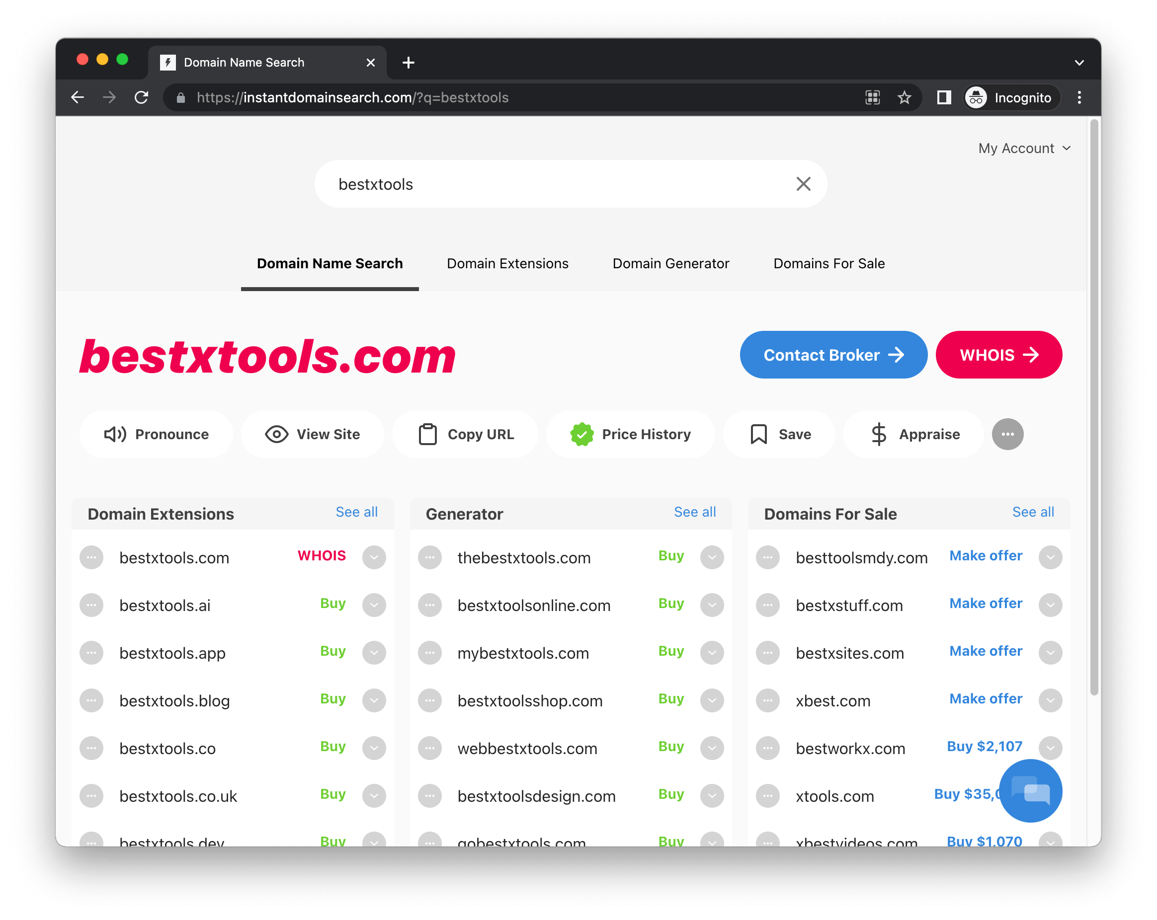
Task: Switch to the Domain Generator tab
Action: (671, 263)
